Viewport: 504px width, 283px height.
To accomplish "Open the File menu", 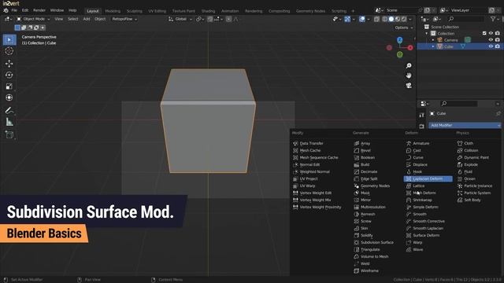I will pos(14,10).
